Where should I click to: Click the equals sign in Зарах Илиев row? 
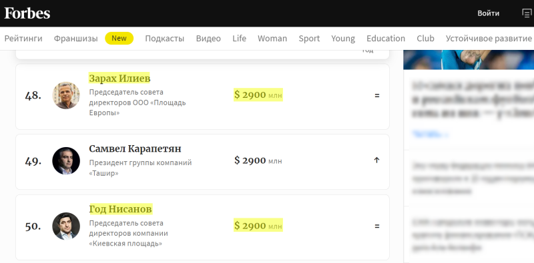click(377, 95)
